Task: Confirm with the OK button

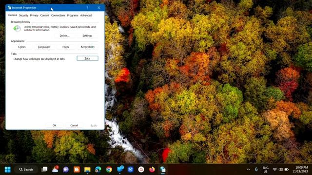Action: click(54, 125)
